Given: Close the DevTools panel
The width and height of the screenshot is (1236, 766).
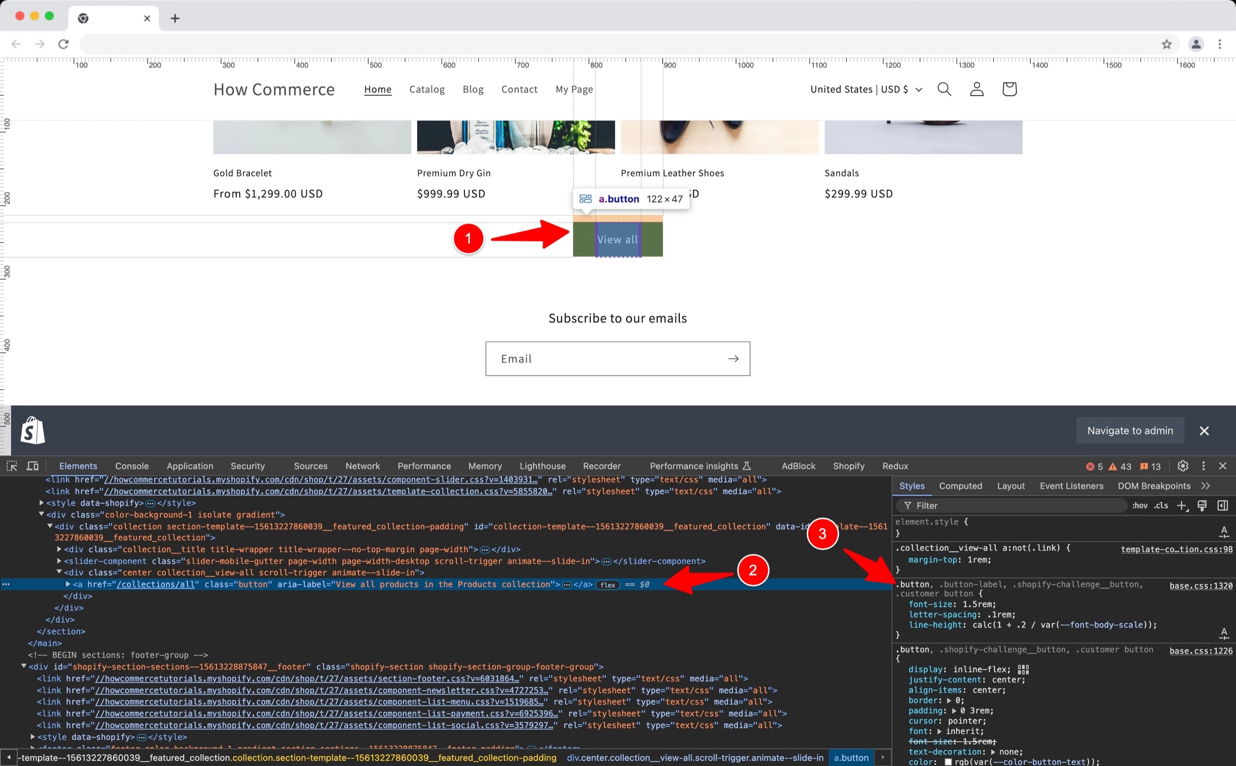Looking at the screenshot, I should 1223,465.
